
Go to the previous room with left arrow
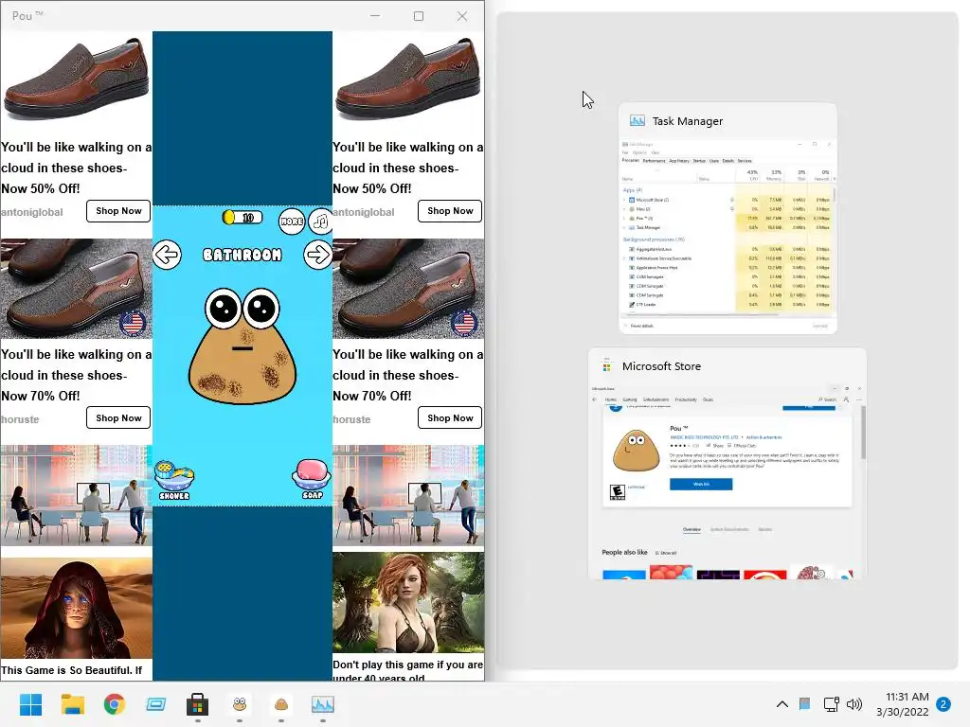167,255
